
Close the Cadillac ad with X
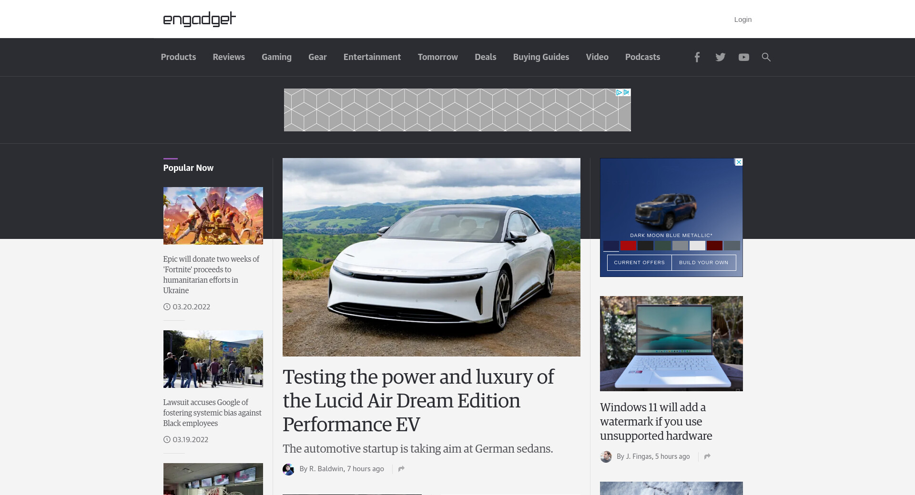pyautogui.click(x=738, y=162)
